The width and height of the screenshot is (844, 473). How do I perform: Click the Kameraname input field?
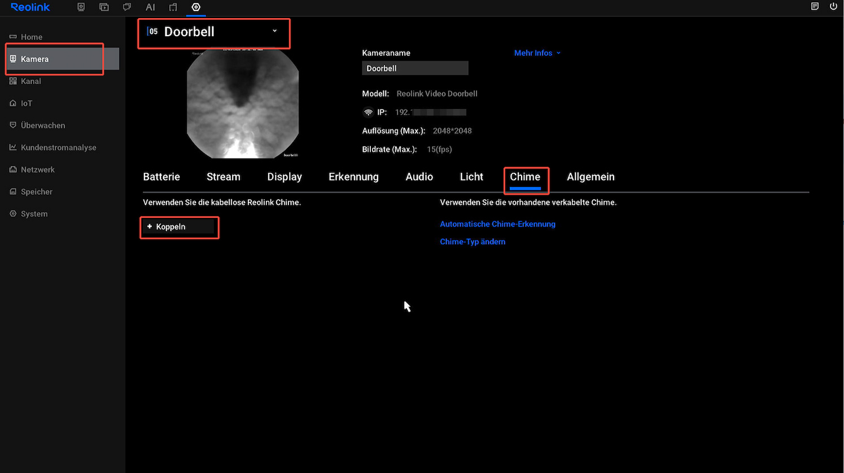415,68
